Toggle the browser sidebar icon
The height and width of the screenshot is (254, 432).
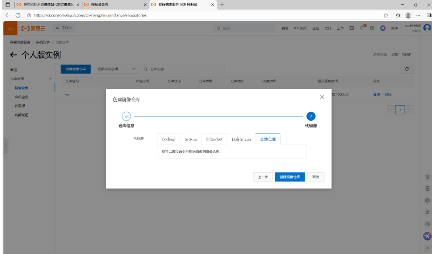point(429,15)
